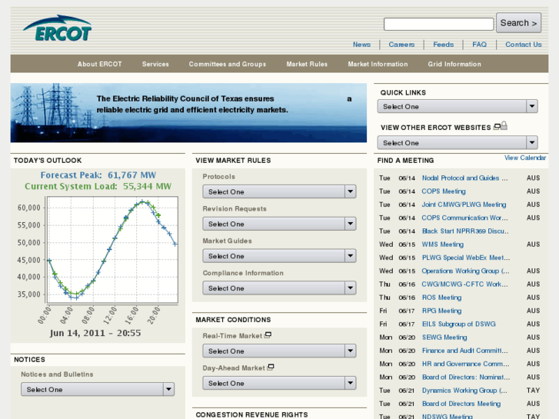Screen dimensions: 559x419
Task: Expand the Protocols dropdown
Action: point(280,191)
